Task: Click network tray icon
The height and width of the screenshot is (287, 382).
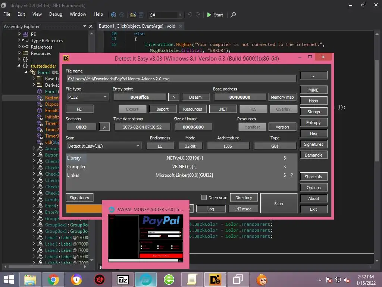Action: 338,280
